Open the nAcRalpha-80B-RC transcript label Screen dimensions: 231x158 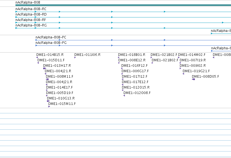click(x=31, y=9)
